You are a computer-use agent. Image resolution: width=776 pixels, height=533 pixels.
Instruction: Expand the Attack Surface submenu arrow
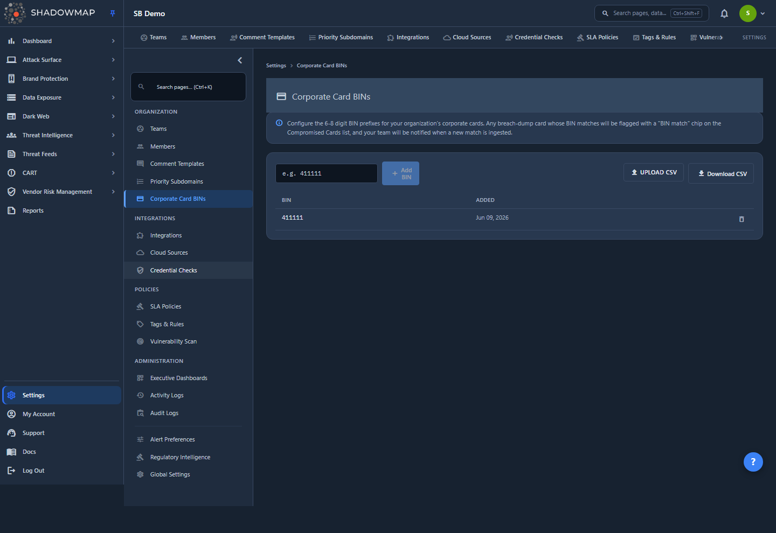[x=113, y=60]
